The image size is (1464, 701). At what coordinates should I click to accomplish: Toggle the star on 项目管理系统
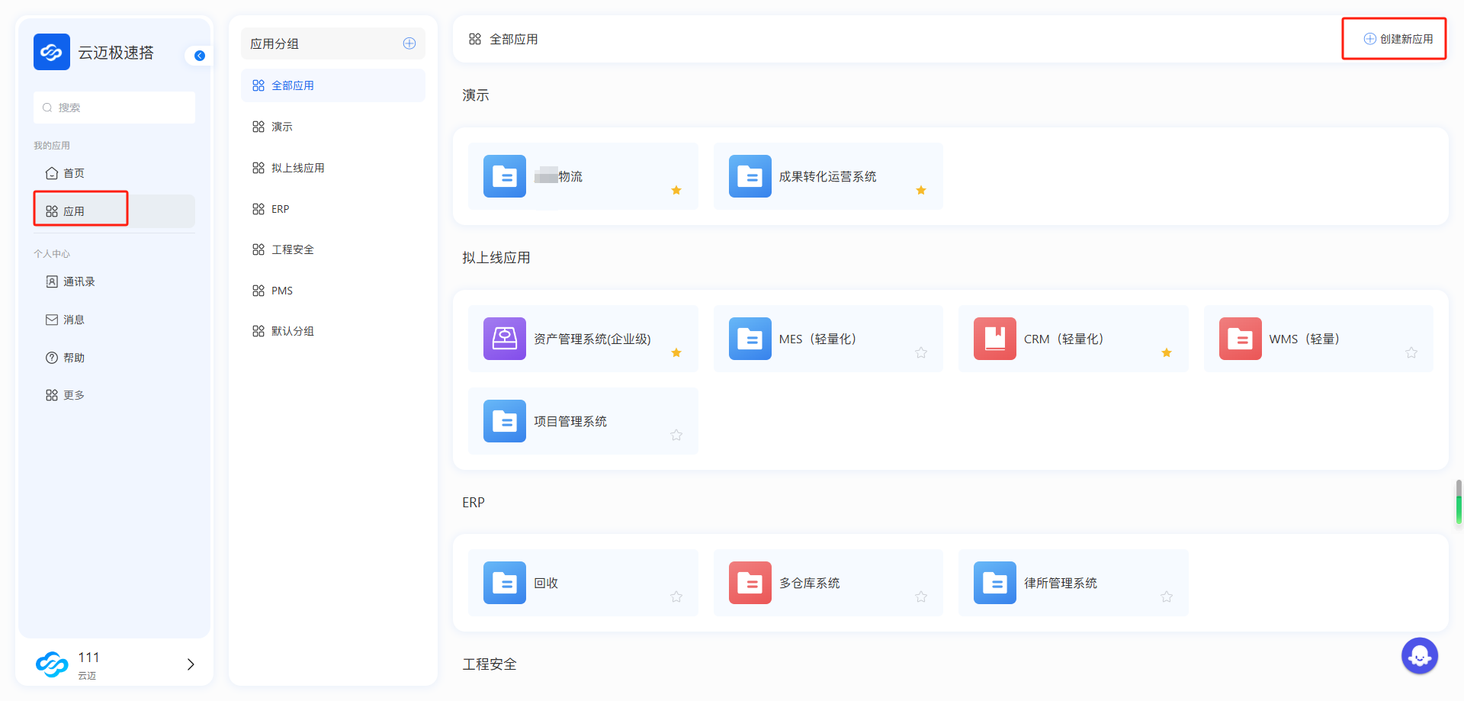click(x=676, y=435)
